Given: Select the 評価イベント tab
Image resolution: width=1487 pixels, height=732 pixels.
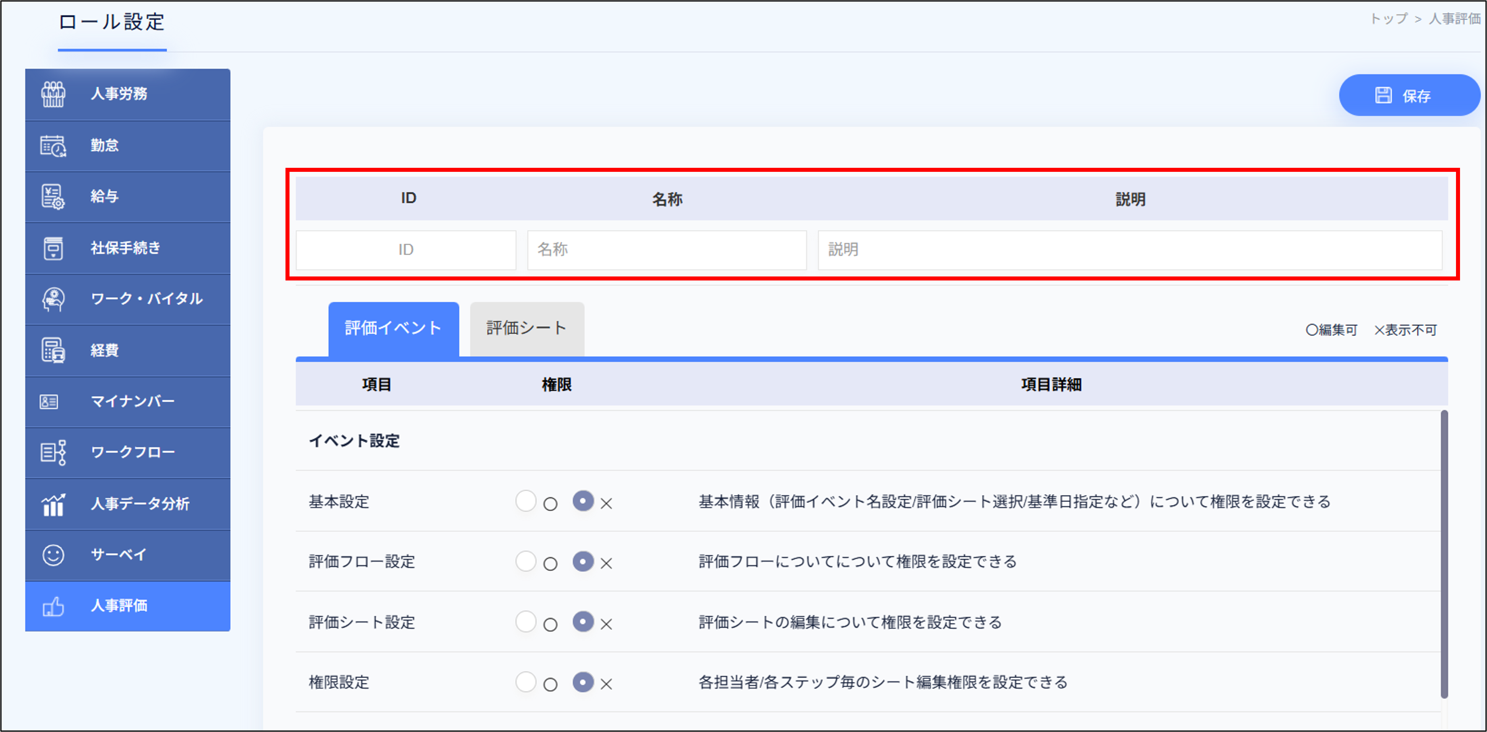Looking at the screenshot, I should 393,328.
